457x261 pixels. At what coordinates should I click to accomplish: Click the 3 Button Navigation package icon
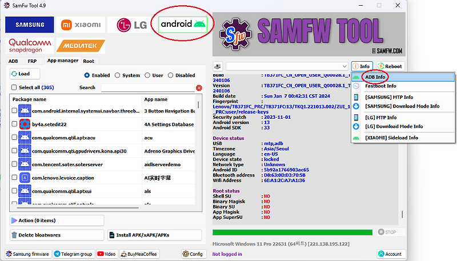click(25, 111)
